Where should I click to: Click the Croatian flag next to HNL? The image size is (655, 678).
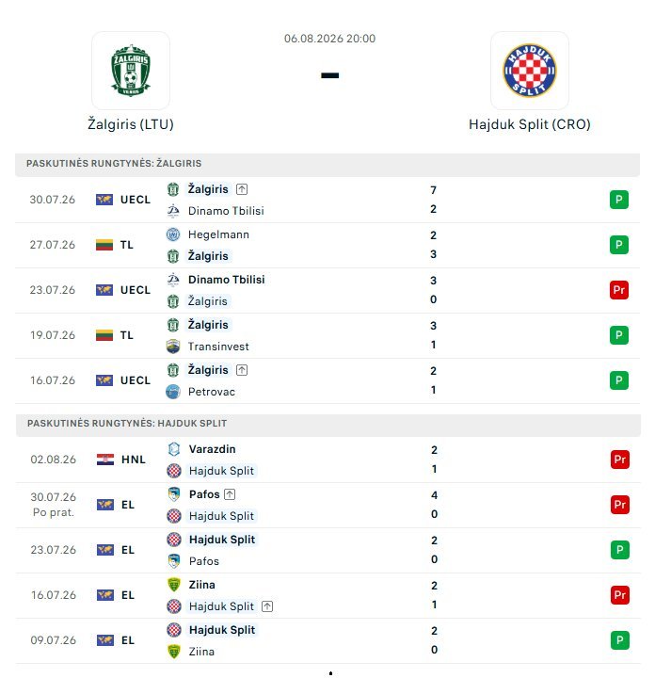(105, 460)
